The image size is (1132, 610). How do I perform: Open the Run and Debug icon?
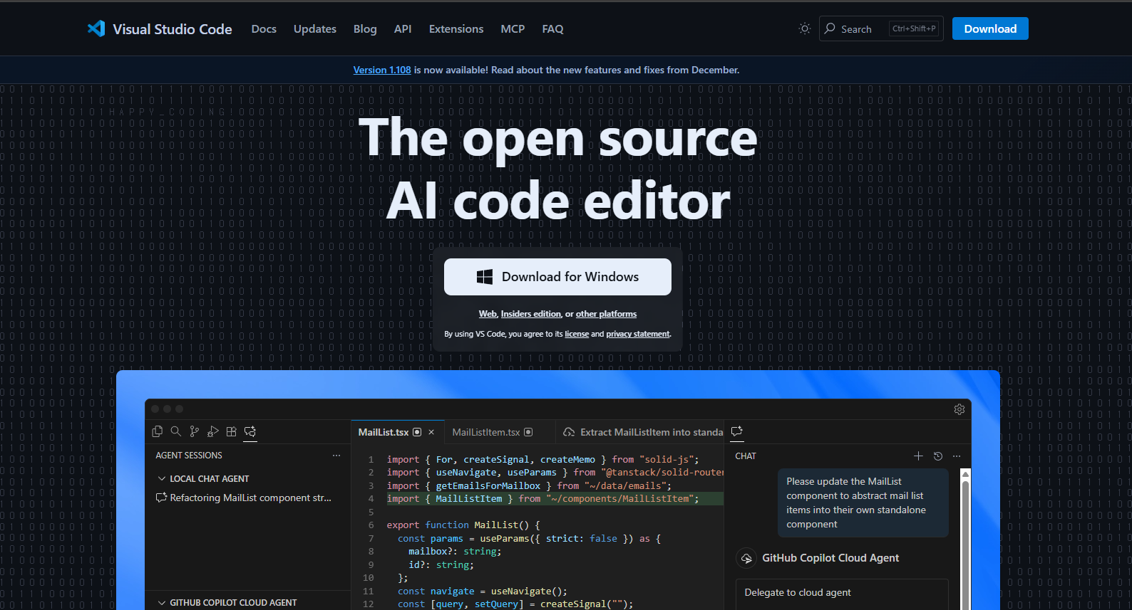click(213, 431)
